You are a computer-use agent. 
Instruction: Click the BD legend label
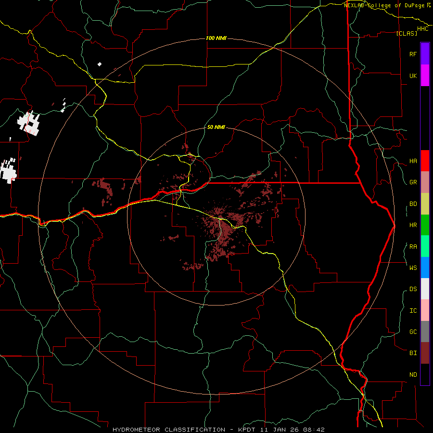click(413, 204)
